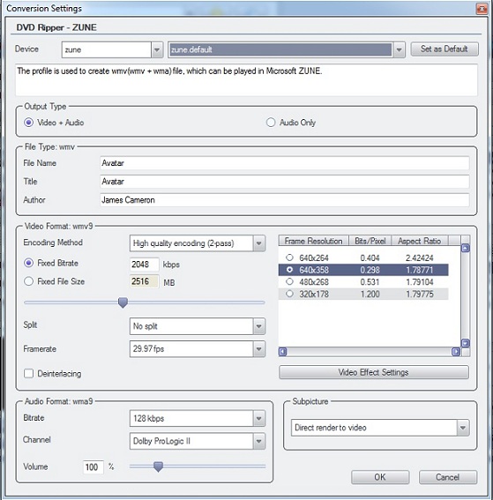Open the Split dropdown
This screenshot has height=500, width=493.
pyautogui.click(x=259, y=326)
